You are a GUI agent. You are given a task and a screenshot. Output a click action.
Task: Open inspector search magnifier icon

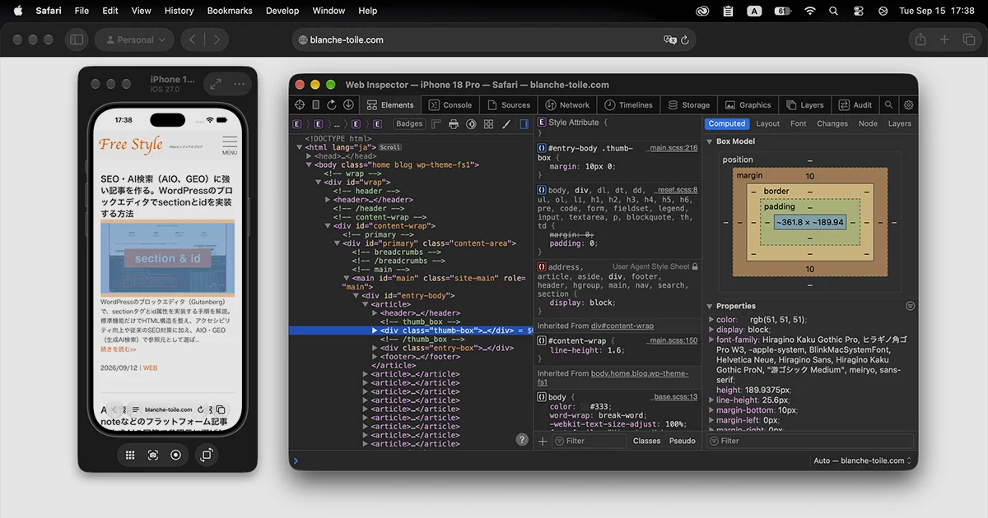(x=888, y=105)
